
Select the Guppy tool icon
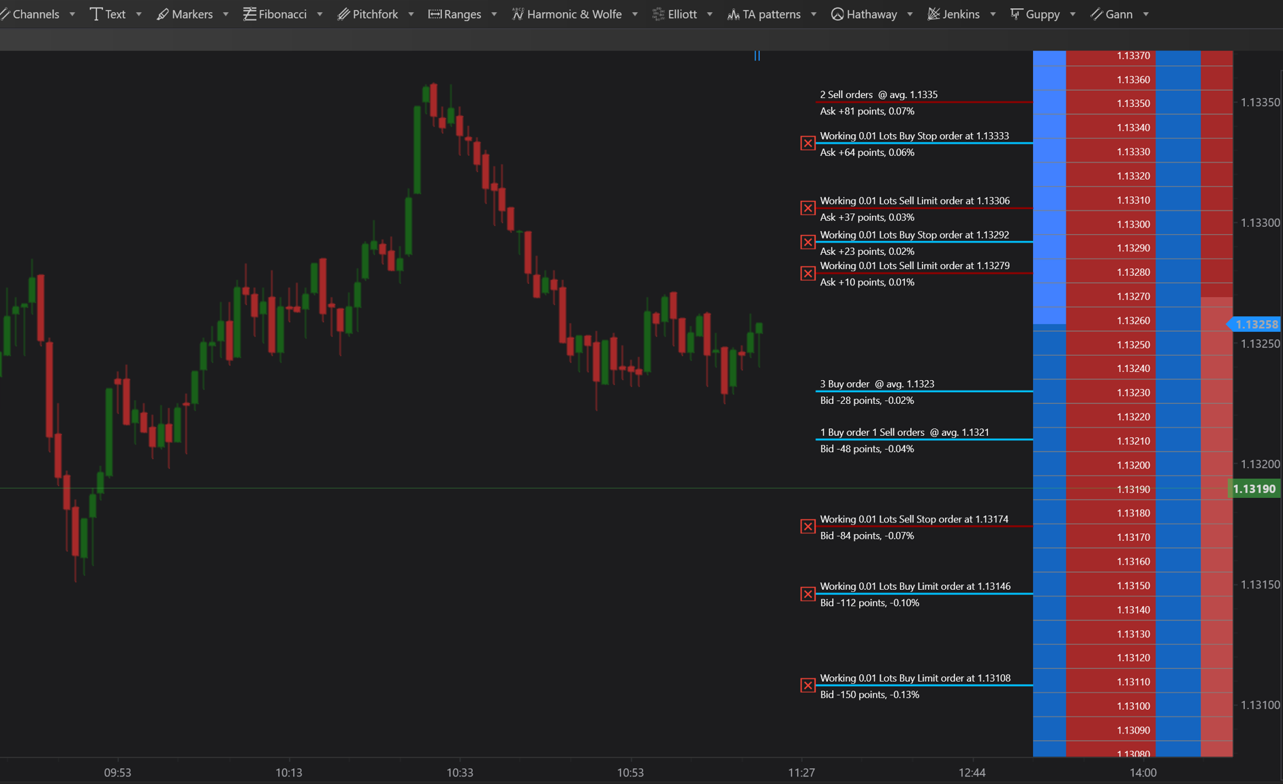(1016, 14)
